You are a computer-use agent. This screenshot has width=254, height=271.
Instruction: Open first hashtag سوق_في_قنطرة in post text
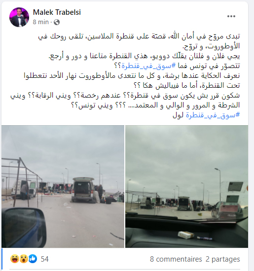click(148, 66)
